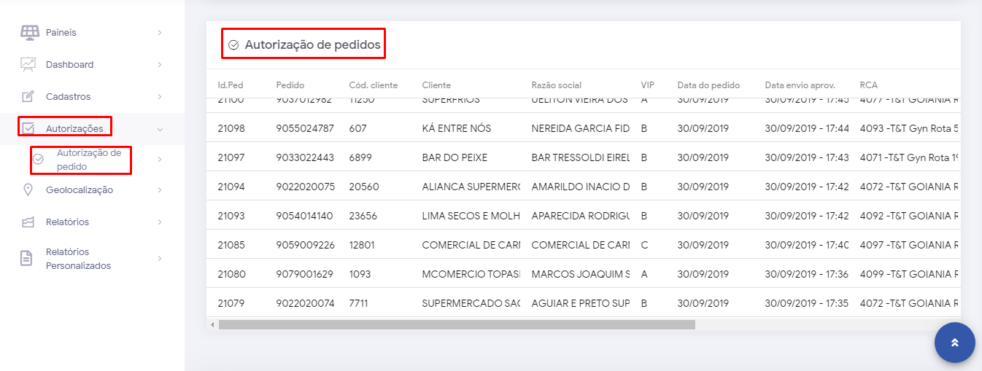The width and height of the screenshot is (982, 371).
Task: Click the left arrow of horizontal scrollbar
Action: pos(212,324)
